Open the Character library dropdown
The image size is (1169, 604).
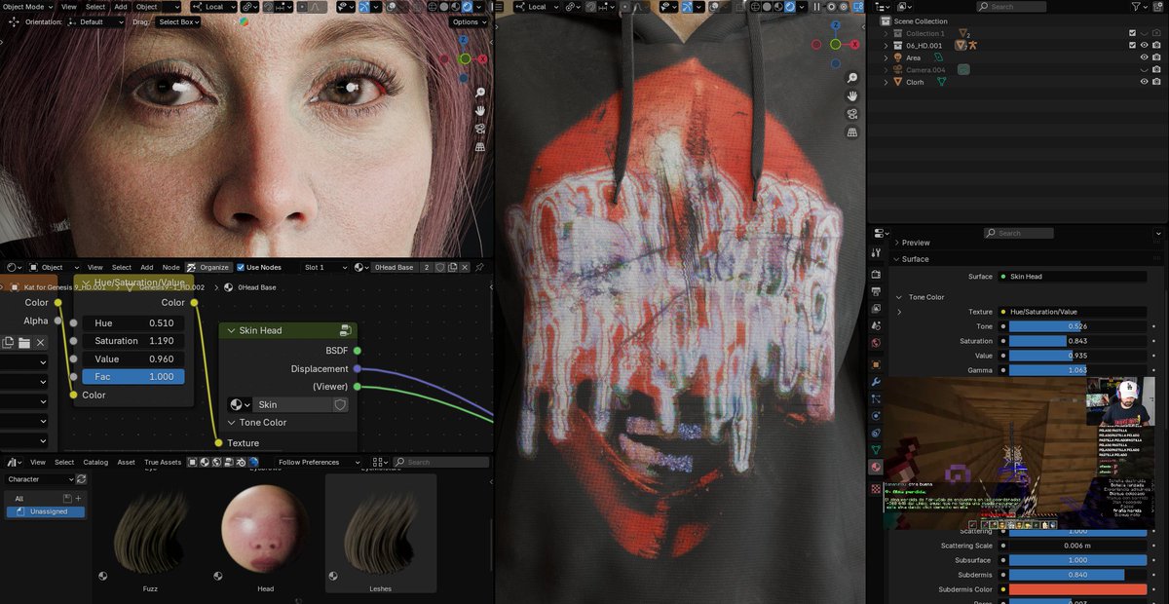click(38, 479)
